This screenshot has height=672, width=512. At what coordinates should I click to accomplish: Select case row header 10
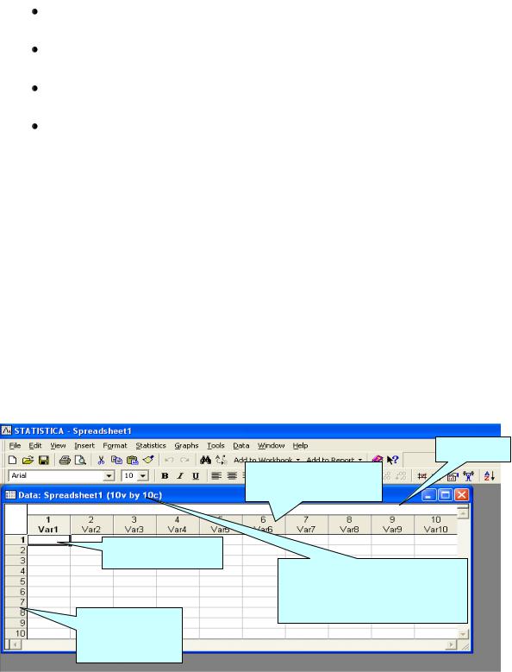(x=16, y=633)
